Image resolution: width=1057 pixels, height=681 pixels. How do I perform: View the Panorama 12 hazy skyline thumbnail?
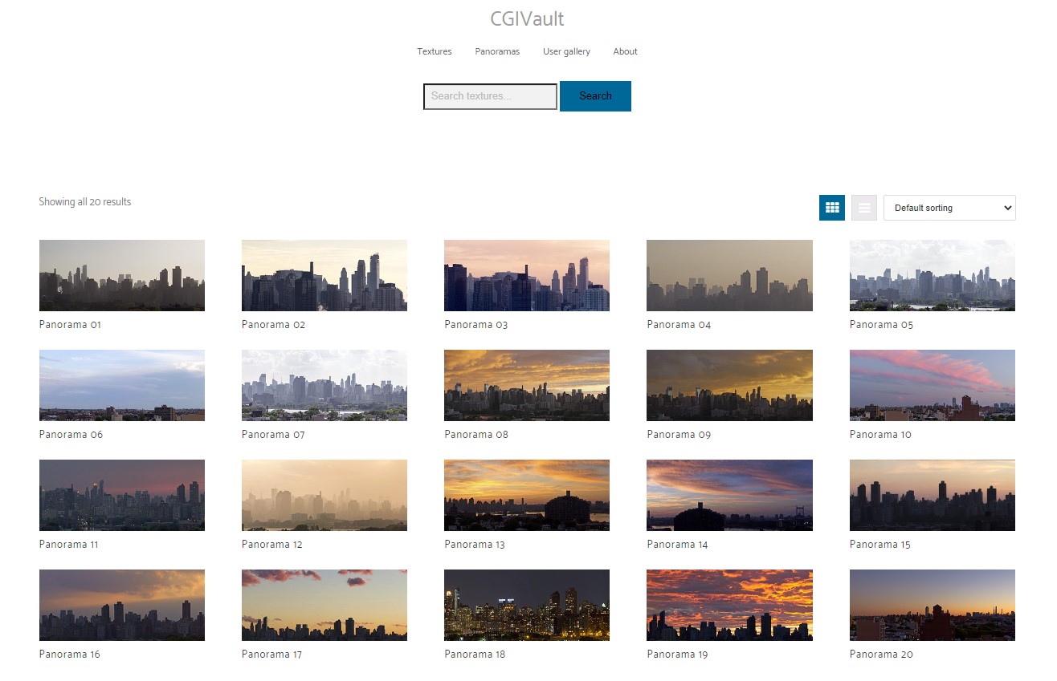click(324, 495)
